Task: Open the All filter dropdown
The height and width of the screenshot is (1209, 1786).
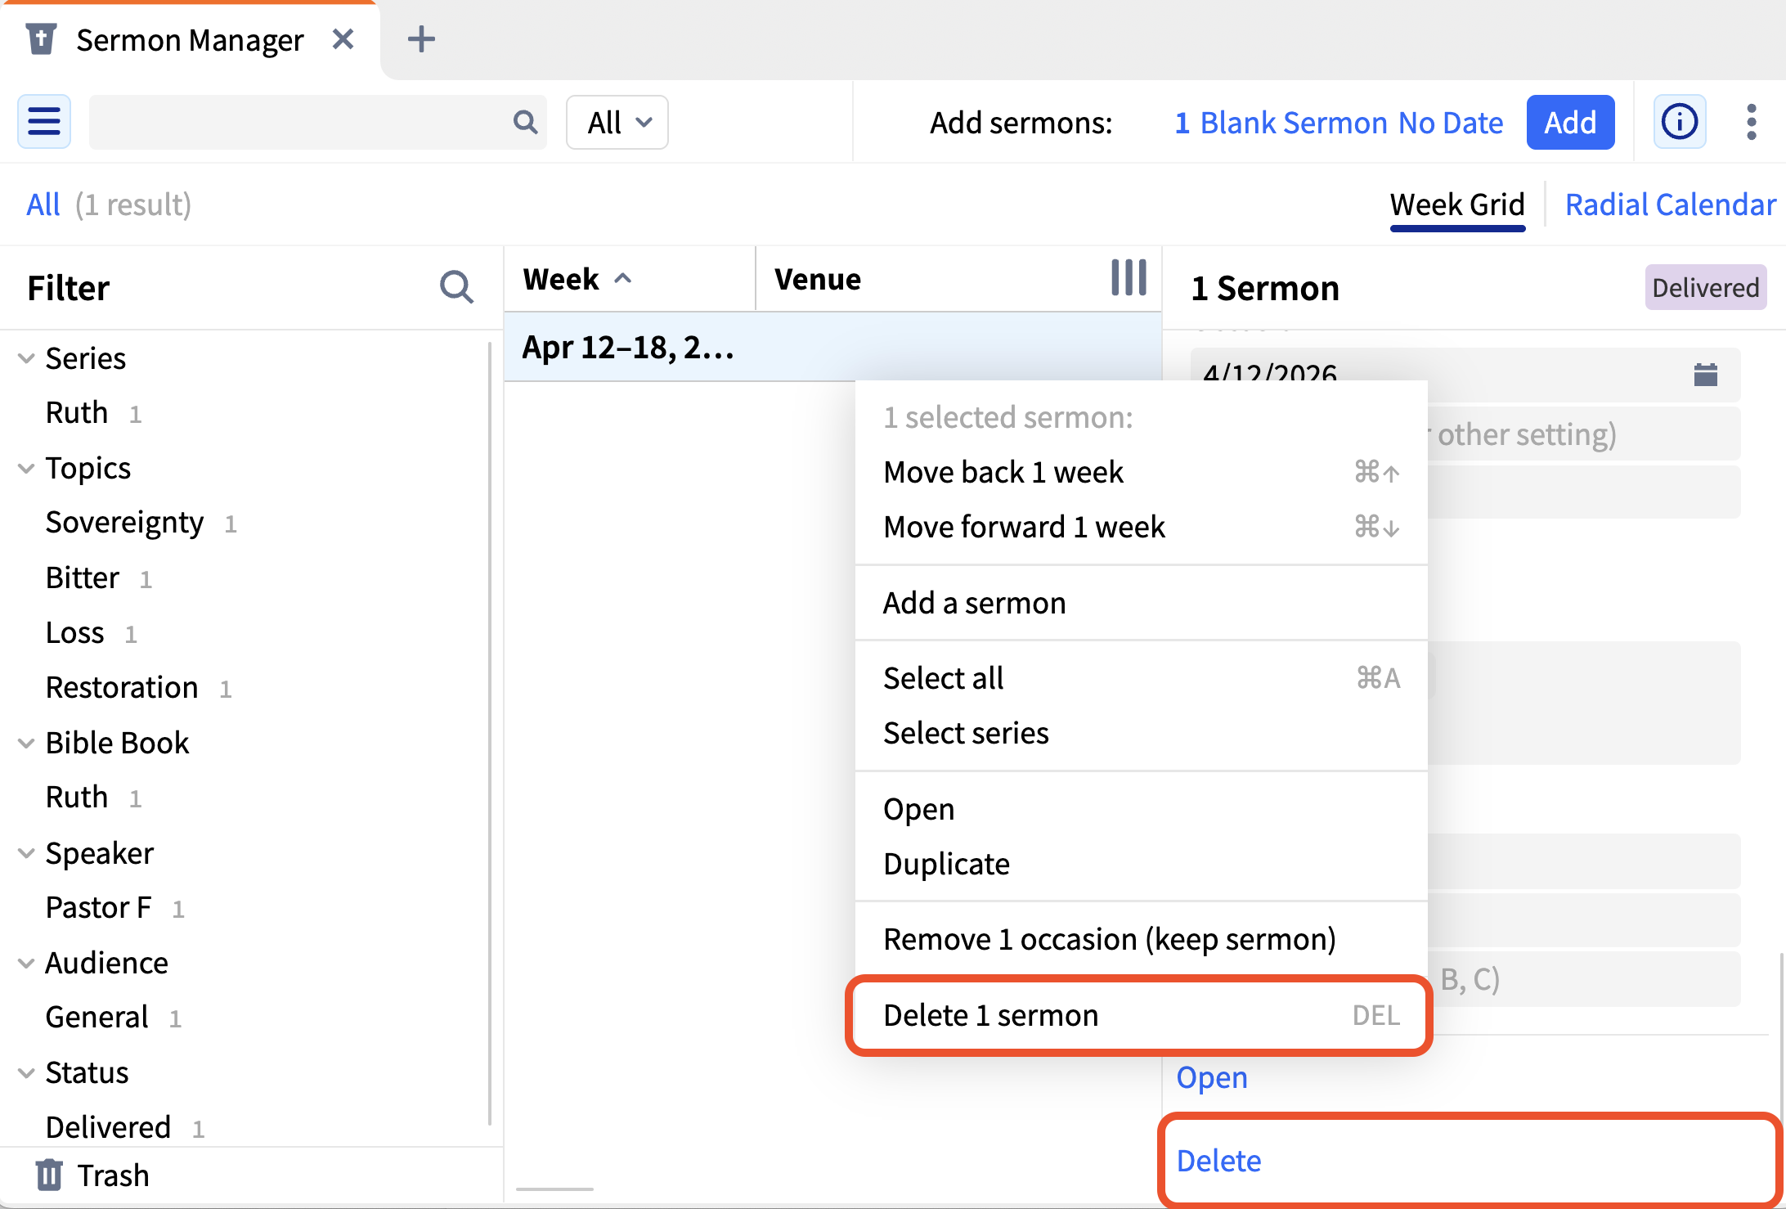Action: (617, 122)
